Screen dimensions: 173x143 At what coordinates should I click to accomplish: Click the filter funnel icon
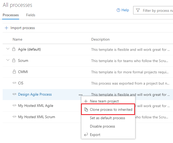click(138, 10)
